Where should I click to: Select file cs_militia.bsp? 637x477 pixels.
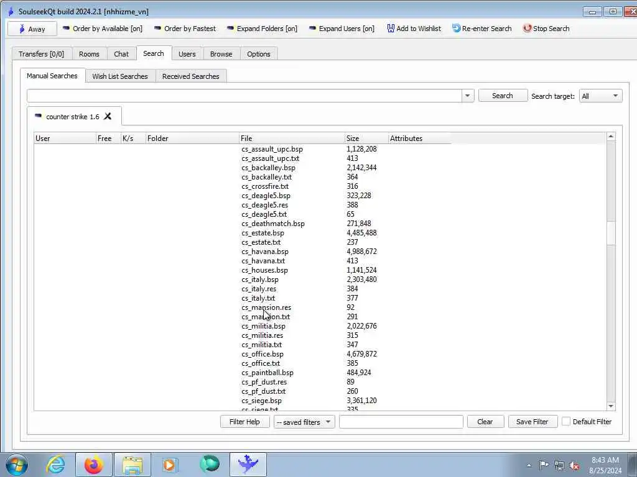[264, 326]
